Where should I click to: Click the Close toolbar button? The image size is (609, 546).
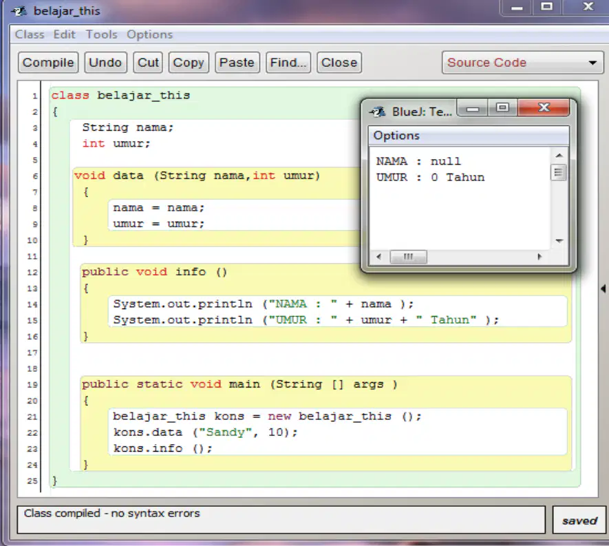coord(339,63)
